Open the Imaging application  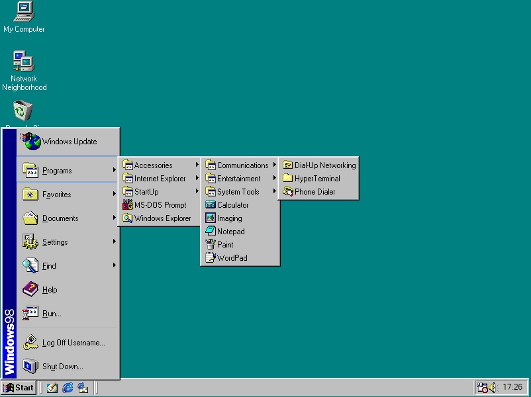[240, 218]
